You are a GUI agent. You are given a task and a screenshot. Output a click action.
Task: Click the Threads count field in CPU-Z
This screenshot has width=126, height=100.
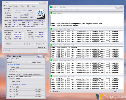click(x=44, y=44)
